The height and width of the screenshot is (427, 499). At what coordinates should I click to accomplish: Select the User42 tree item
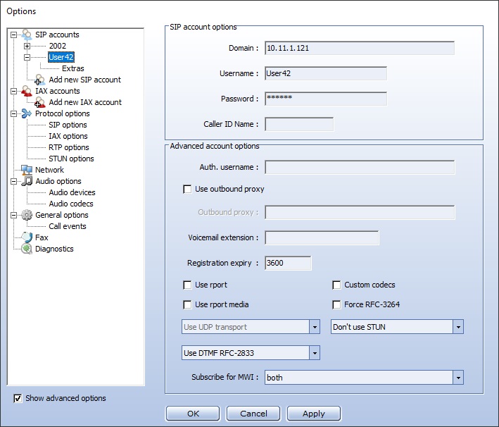[61, 57]
